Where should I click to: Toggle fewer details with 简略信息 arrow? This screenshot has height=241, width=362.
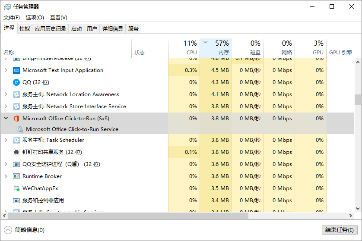(8, 230)
